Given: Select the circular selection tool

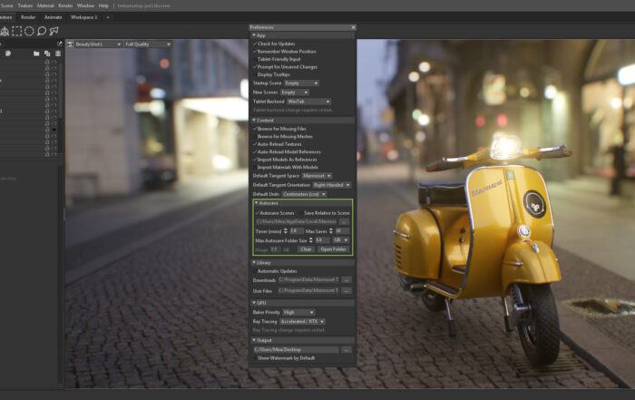Looking at the screenshot, I should (x=29, y=31).
